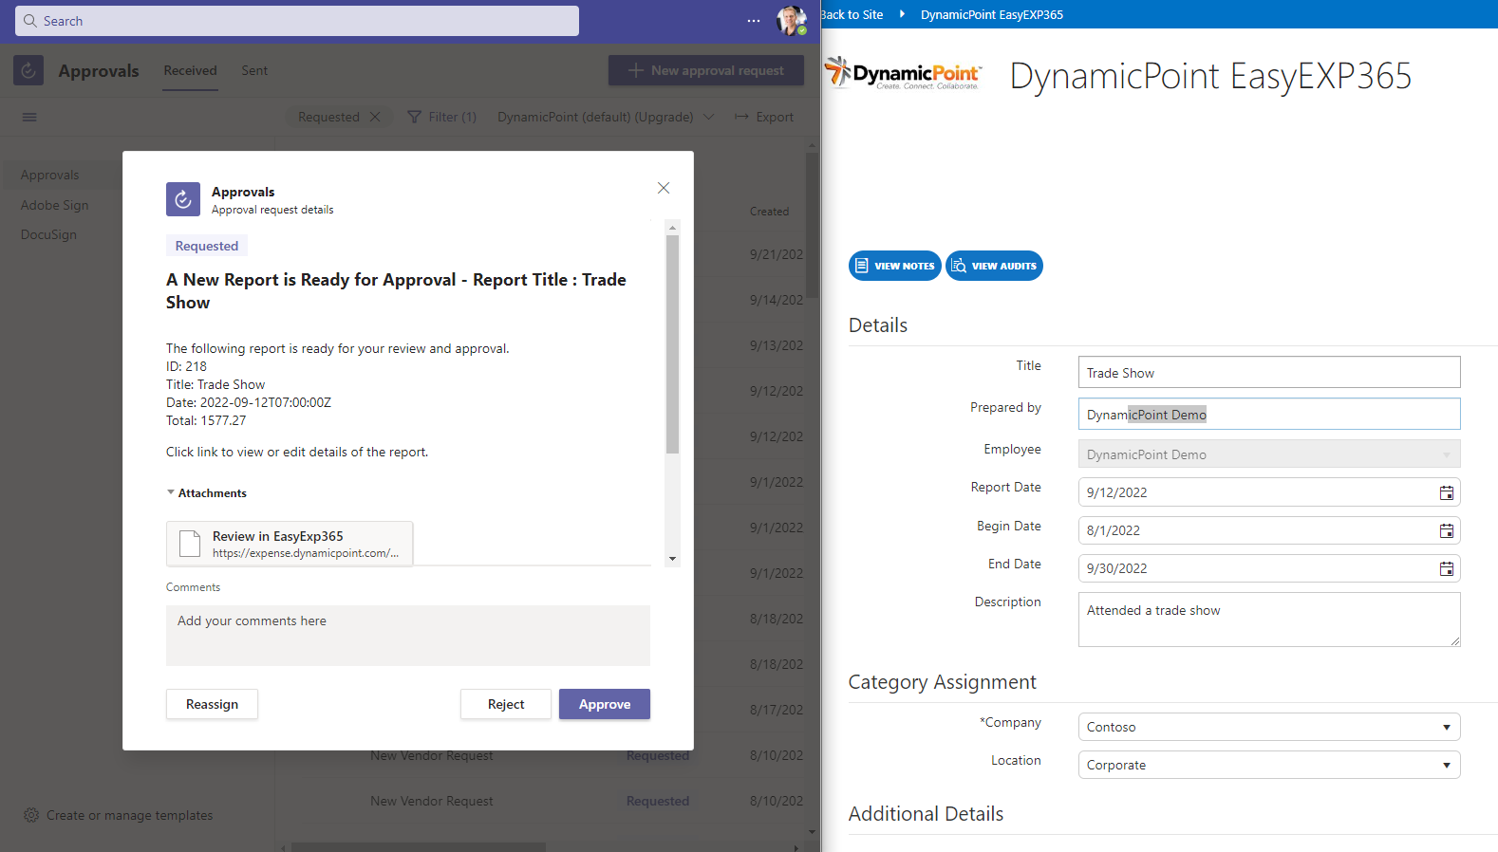Click the dialog vertical scrollbar thumb
Viewport: 1498px width, 852px height.
point(672,344)
